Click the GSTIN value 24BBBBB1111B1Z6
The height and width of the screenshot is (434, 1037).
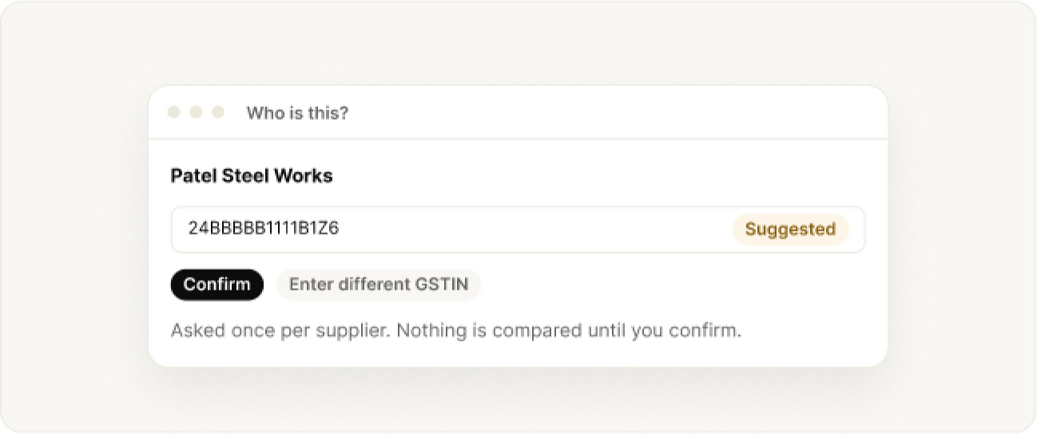pos(264,229)
